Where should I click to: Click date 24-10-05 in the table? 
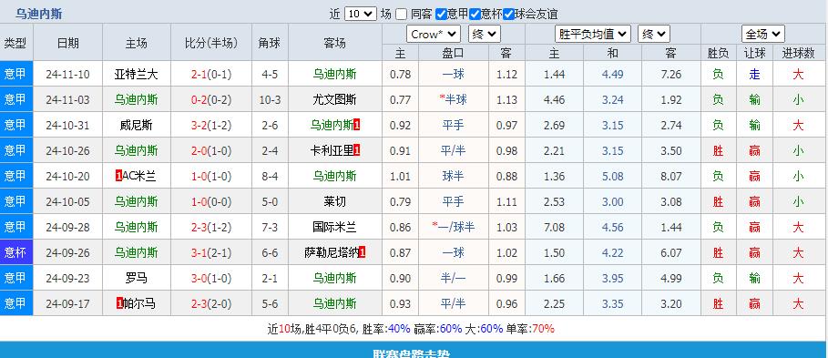coord(67,201)
